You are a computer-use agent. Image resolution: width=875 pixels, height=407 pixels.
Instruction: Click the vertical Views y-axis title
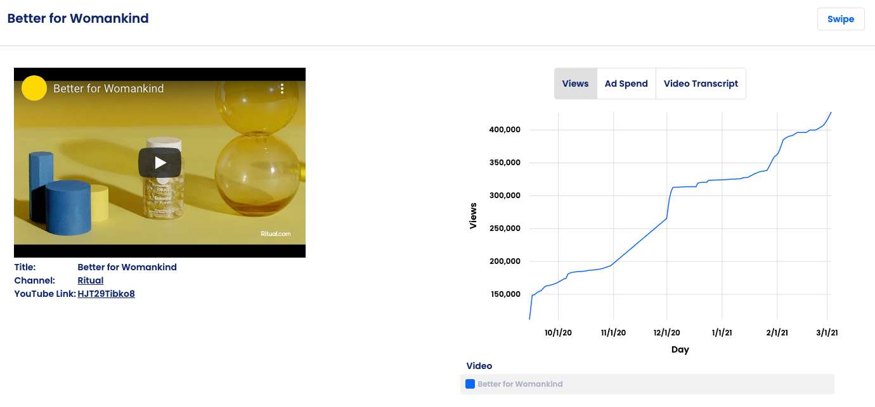tap(473, 215)
